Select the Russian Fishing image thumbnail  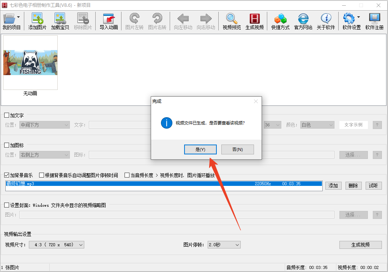point(30,63)
